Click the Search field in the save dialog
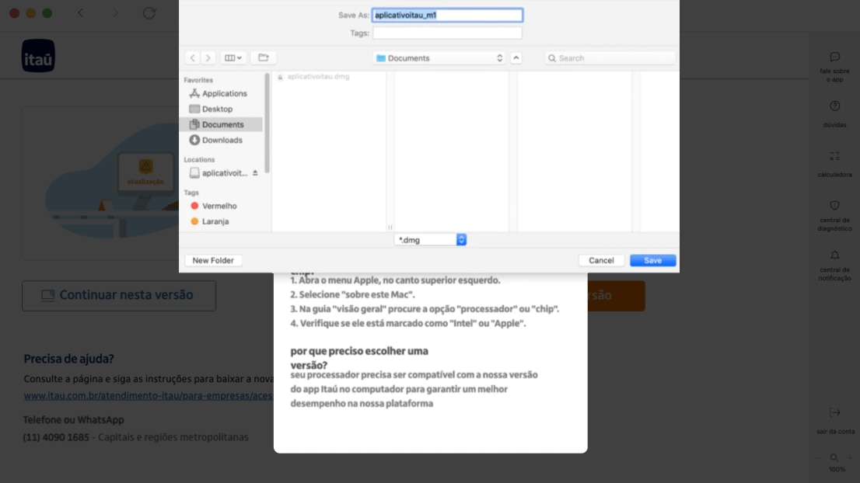Viewport: 860px width, 483px height. (610, 58)
